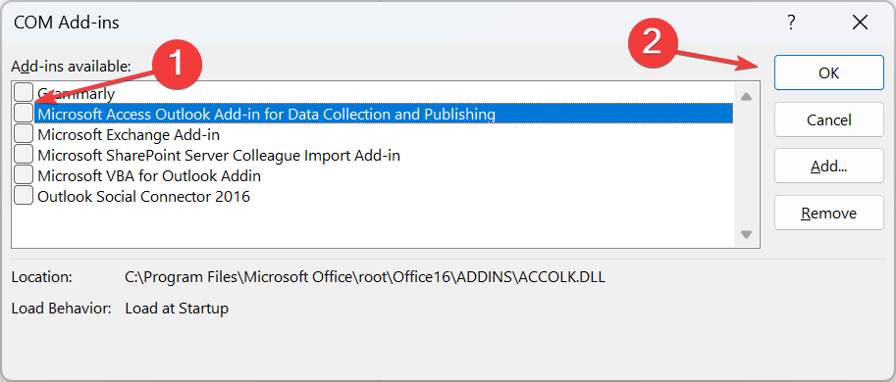
Task: Close the COM Add-ins dialog
Action: click(x=860, y=23)
